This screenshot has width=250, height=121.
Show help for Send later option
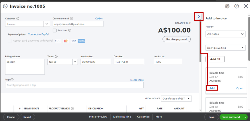[70, 30]
